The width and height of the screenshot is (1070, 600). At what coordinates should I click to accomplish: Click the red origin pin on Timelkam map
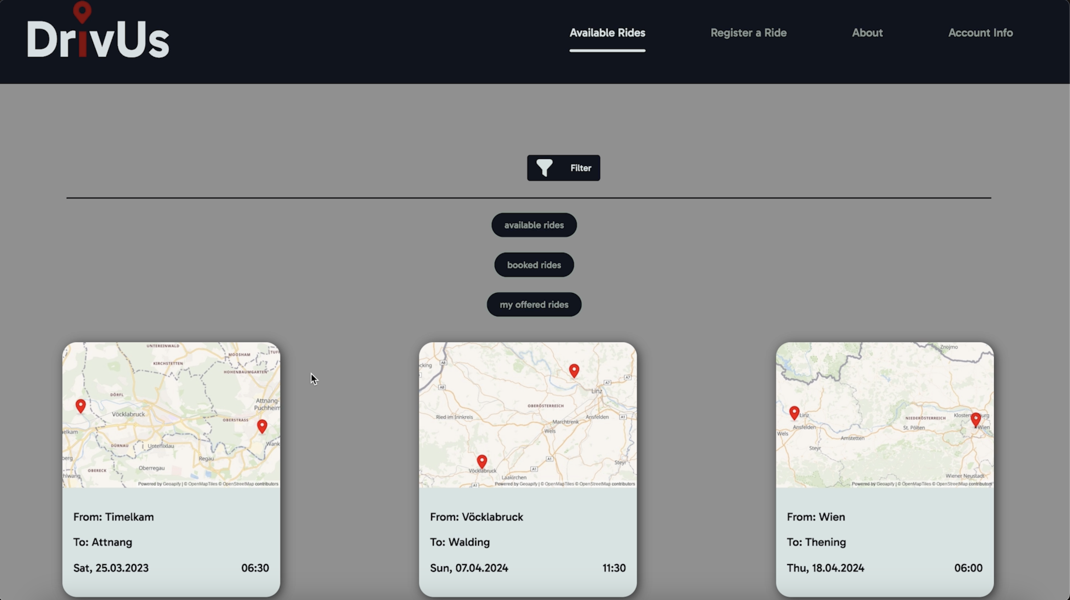(x=80, y=406)
